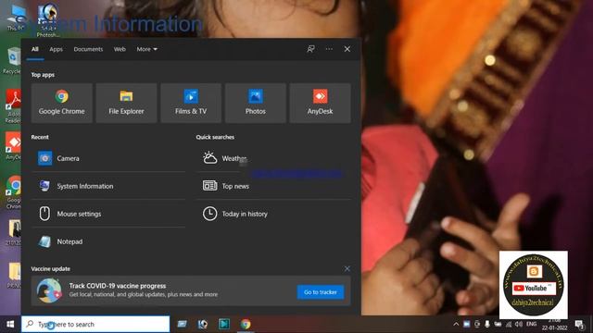Open the microphone icon in system tray
The height and width of the screenshot is (333, 593).
coord(487,324)
